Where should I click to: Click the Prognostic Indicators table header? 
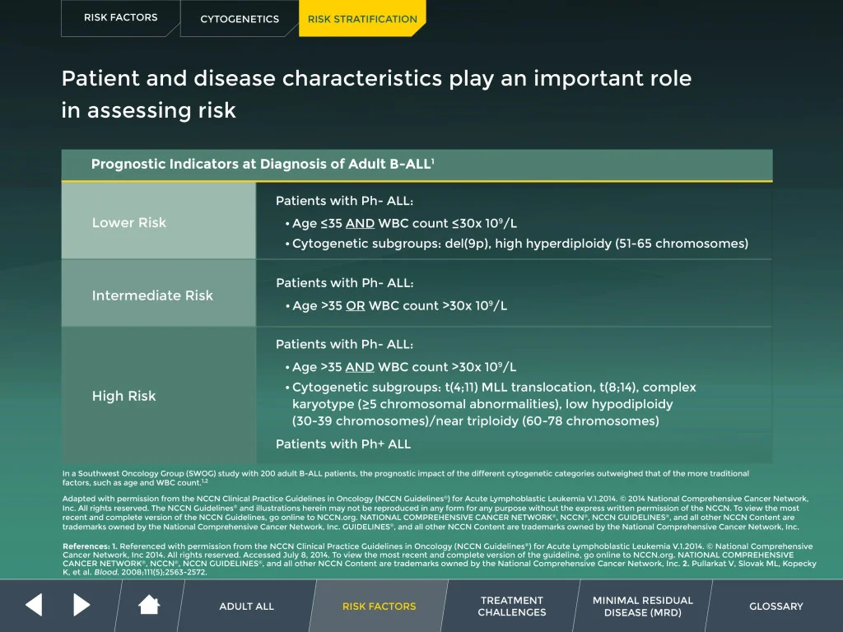(x=417, y=165)
